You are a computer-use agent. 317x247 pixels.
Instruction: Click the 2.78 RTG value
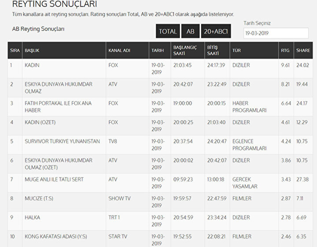click(286, 218)
